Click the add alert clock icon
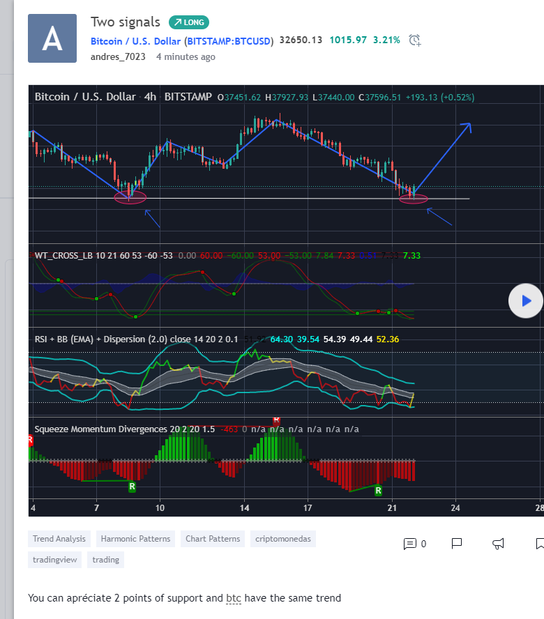Viewport: 544px width, 619px height. [415, 40]
